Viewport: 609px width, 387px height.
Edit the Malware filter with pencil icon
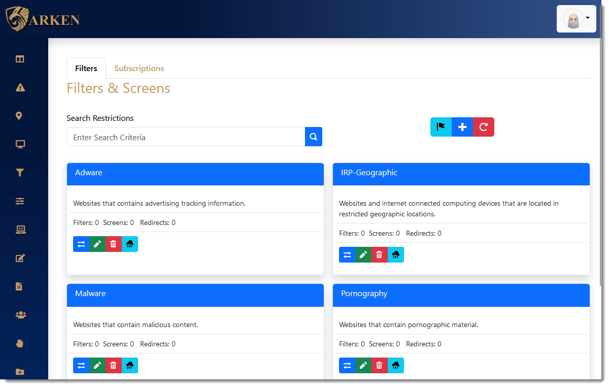[x=97, y=366]
